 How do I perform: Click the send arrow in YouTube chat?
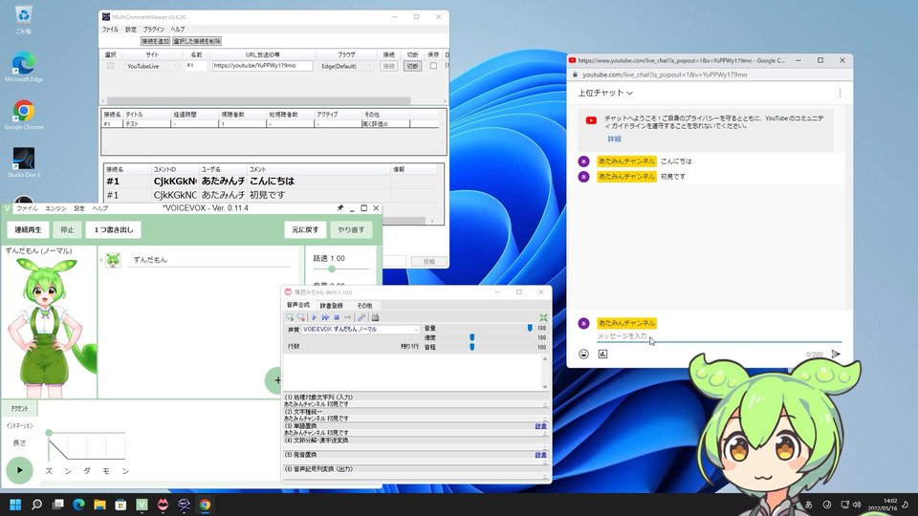[836, 354]
